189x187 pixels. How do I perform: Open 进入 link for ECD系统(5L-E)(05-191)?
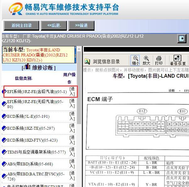coord(72,116)
